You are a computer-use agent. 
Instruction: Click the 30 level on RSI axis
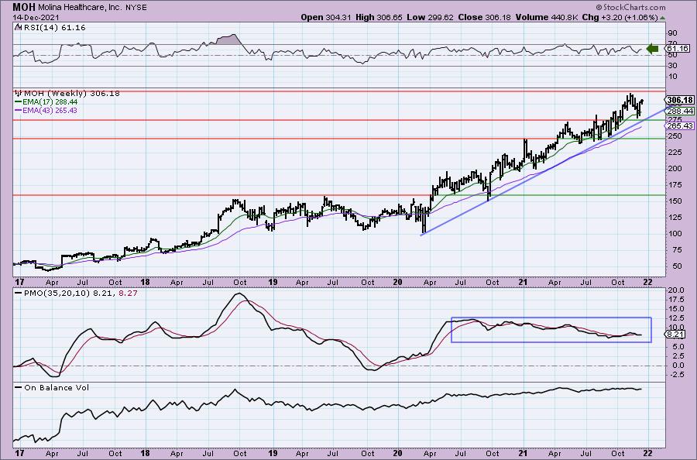[672, 66]
